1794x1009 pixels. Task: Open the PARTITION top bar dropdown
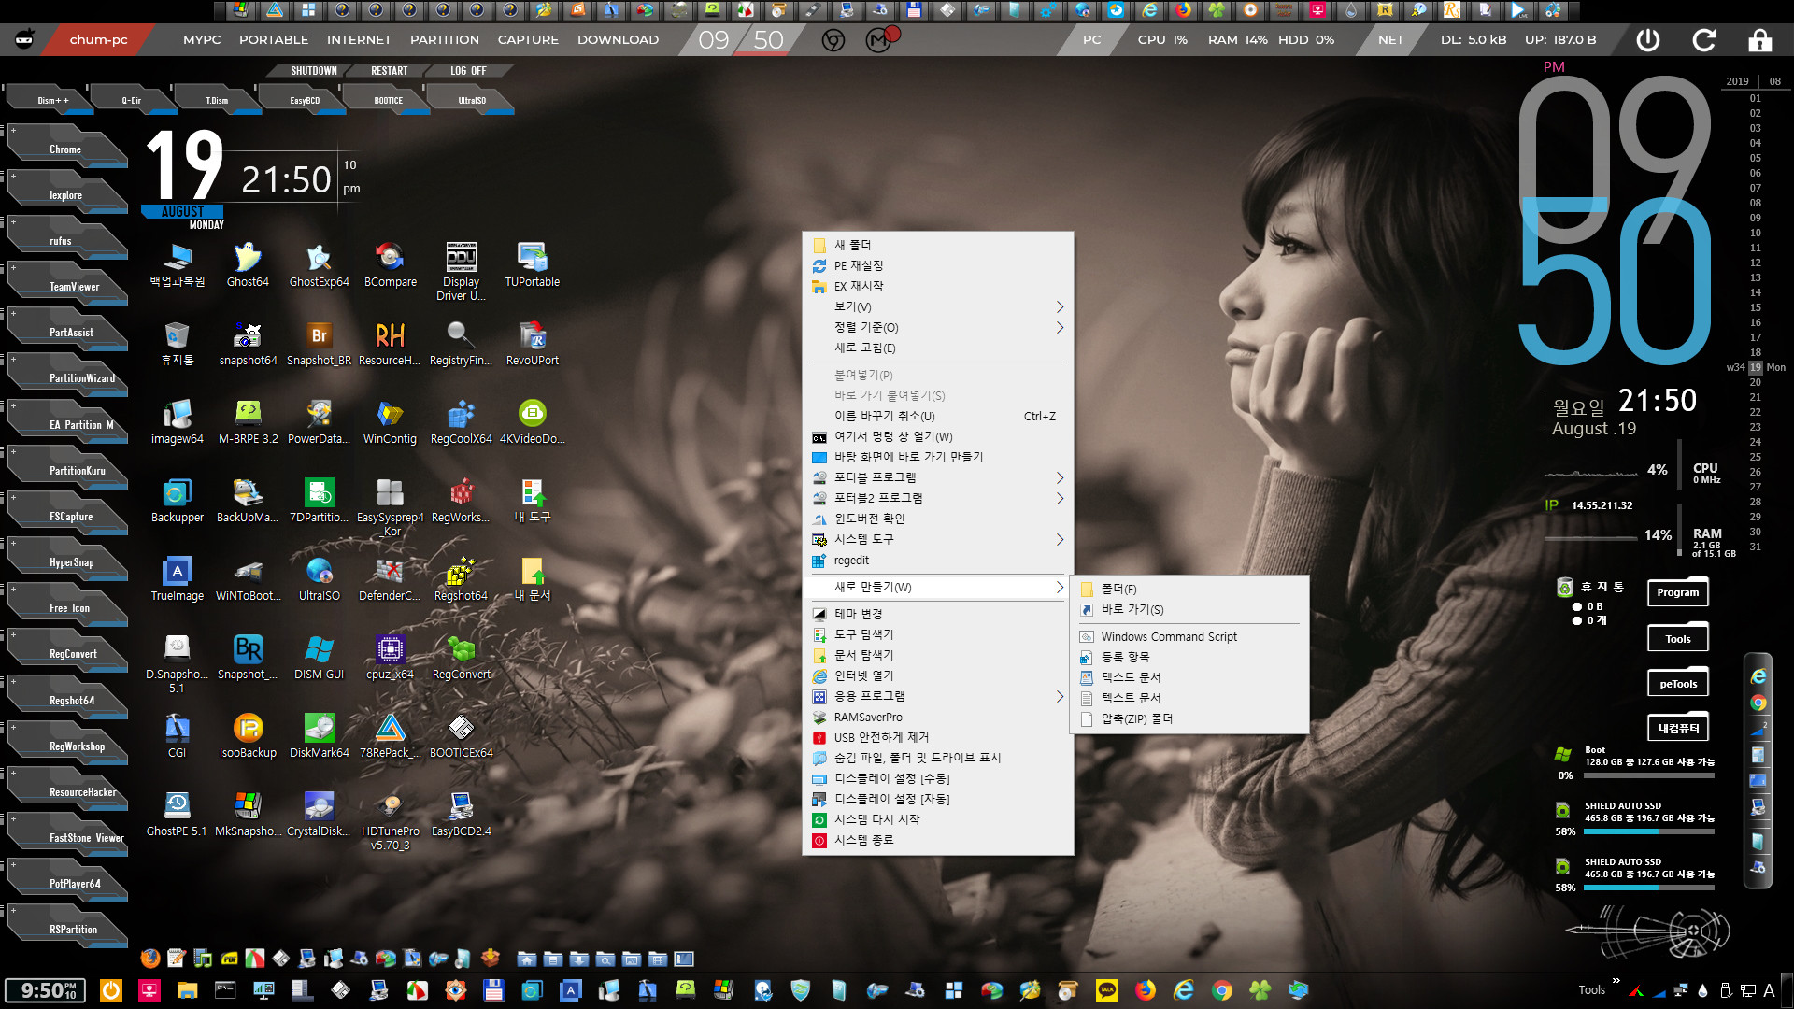coord(445,39)
